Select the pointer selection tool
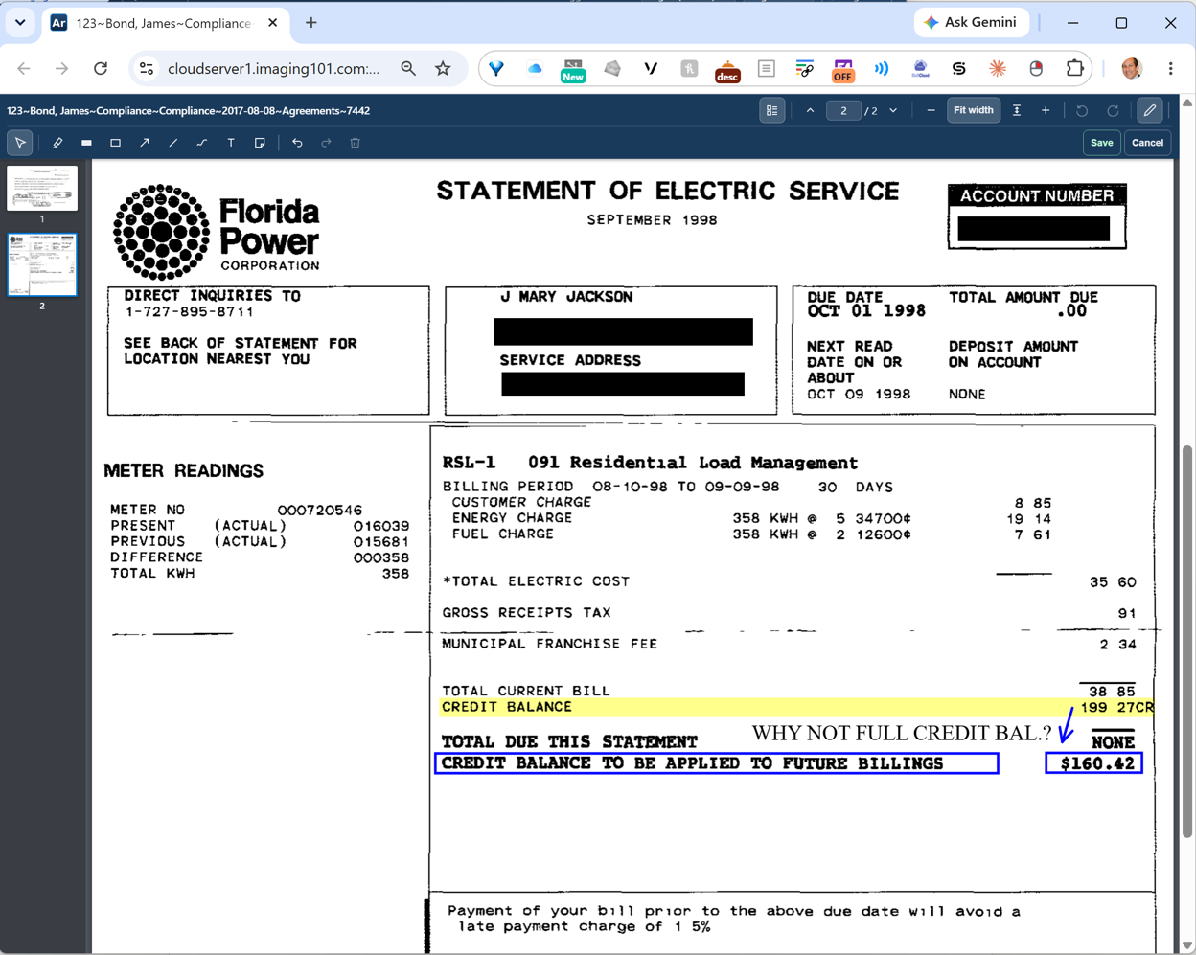Screen dimensions: 1196x955 point(20,143)
